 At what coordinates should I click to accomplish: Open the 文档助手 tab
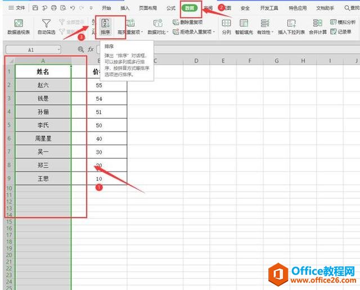pos(325,8)
